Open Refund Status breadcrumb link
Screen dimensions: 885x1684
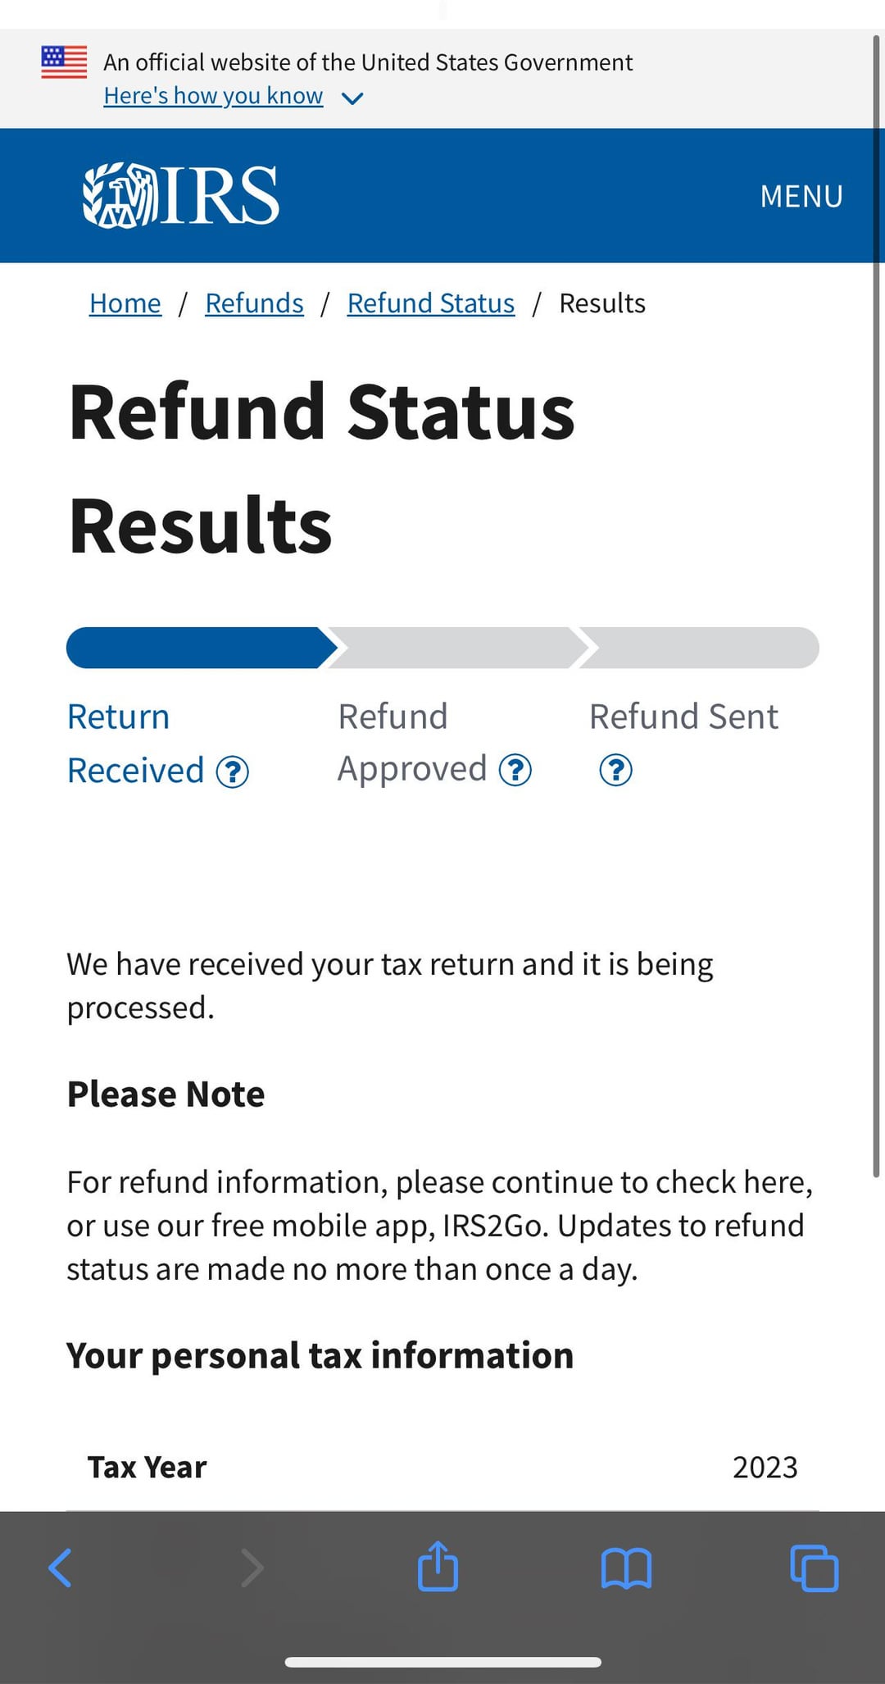[x=430, y=303]
